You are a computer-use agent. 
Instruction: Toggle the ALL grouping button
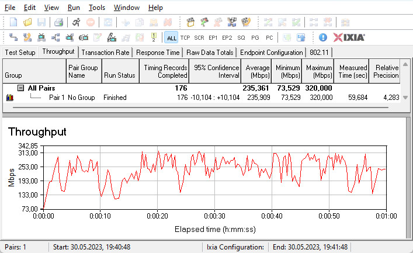pos(172,37)
